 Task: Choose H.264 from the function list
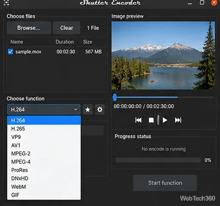tap(44, 120)
